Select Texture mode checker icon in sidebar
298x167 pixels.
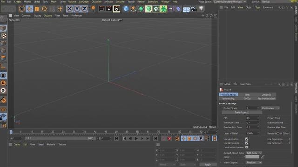click(x=3, y=36)
